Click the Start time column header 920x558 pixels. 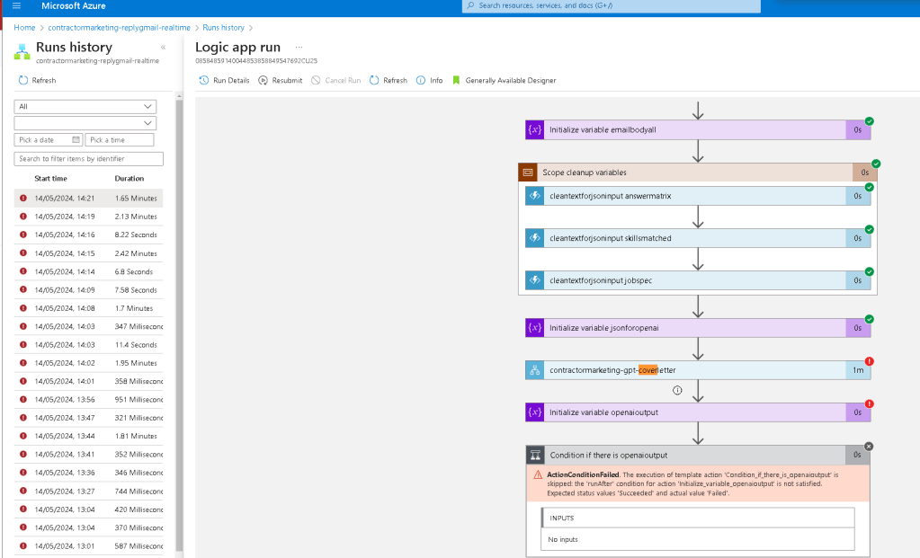(x=50, y=178)
